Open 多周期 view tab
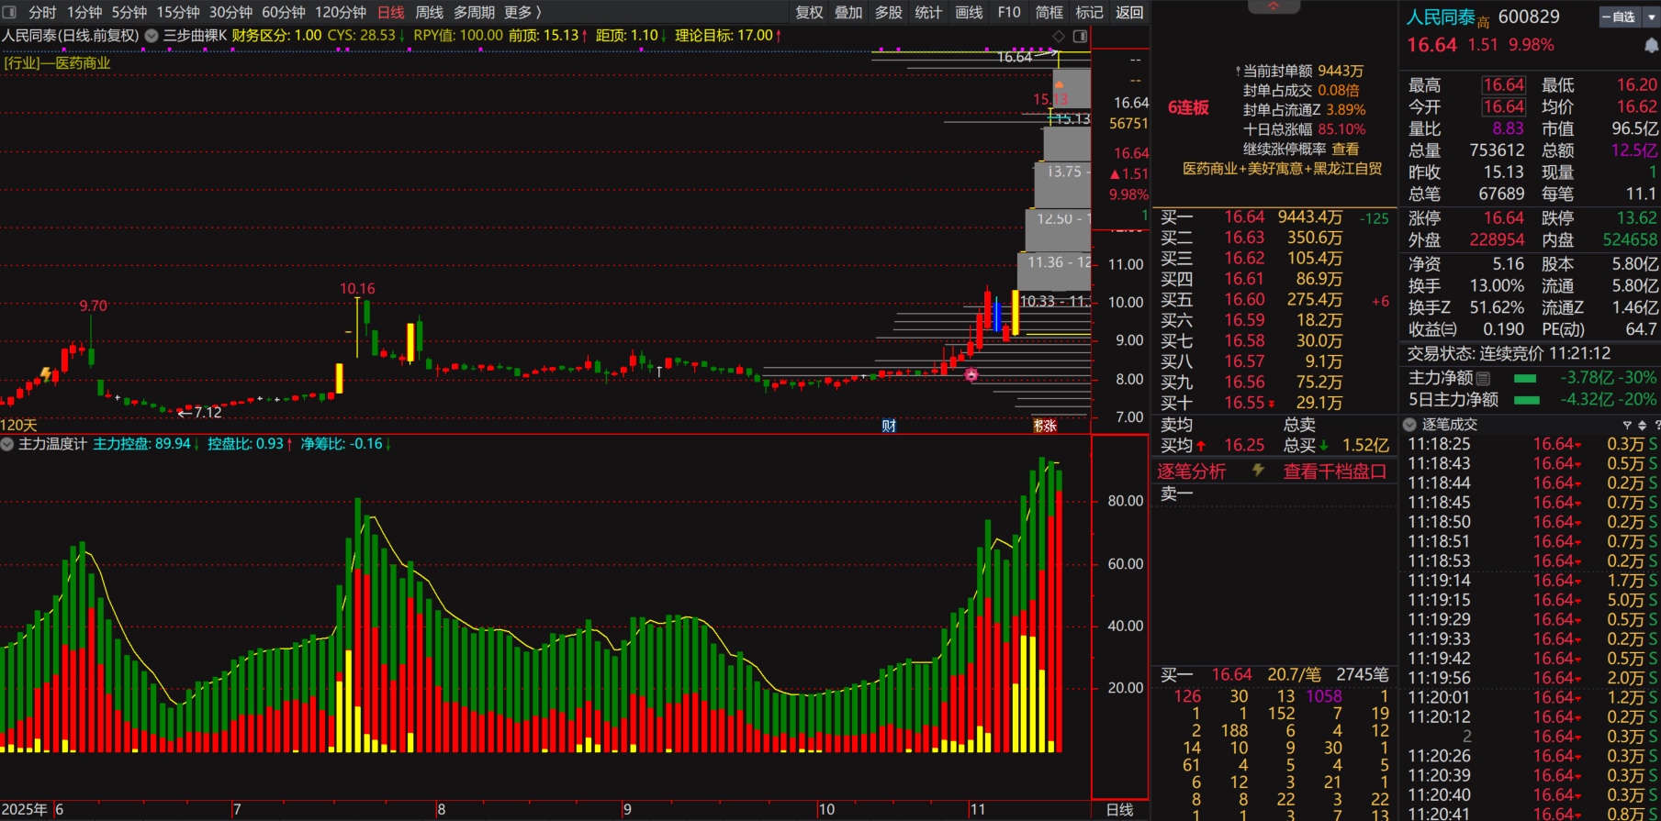 coord(474,12)
